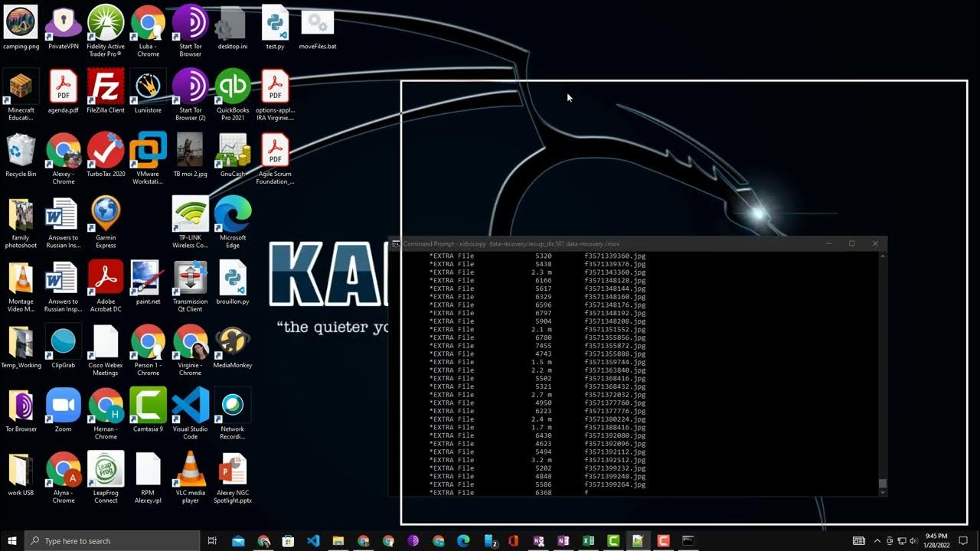The image size is (980, 551).
Task: Launch VLC media player shortcut
Action: (x=190, y=478)
